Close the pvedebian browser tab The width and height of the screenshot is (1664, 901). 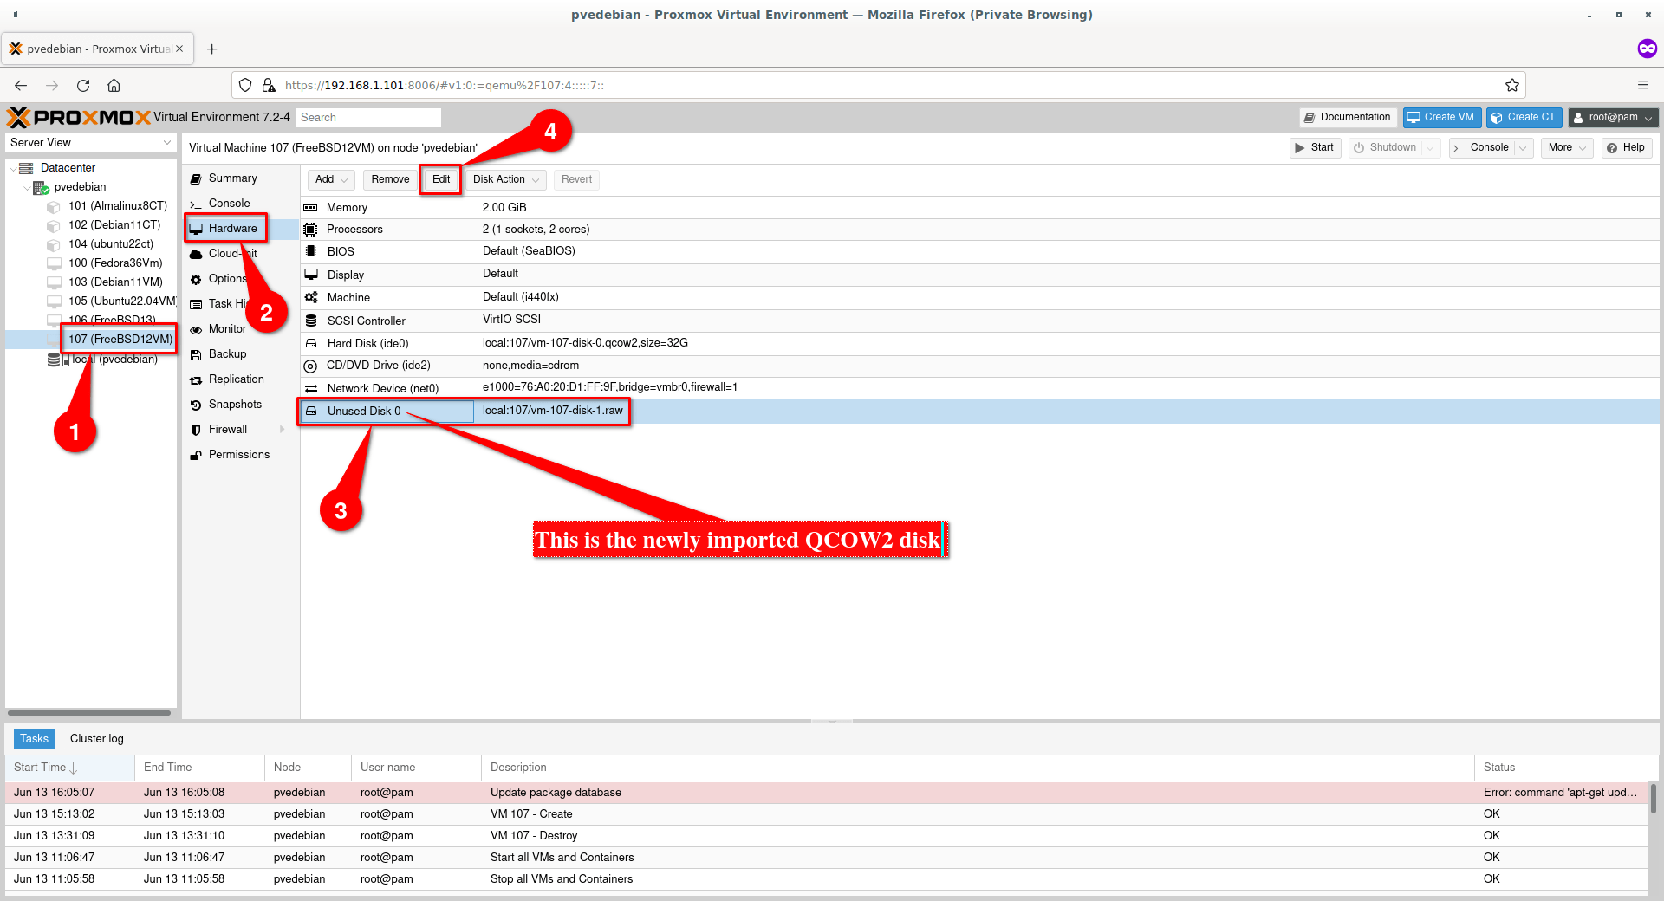click(x=179, y=49)
